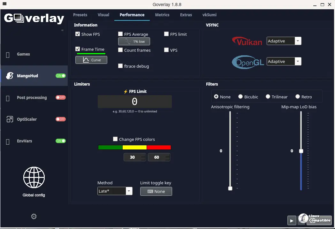This screenshot has width=335, height=229.
Task: Click Global config label
Action: point(34,195)
